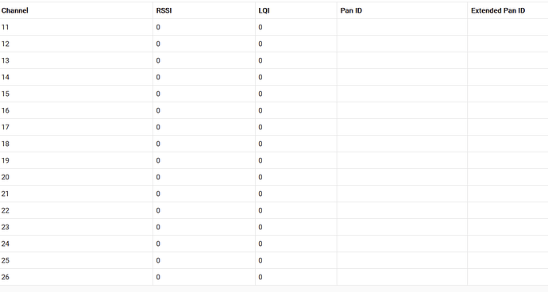Select the channel 16 row

(274, 110)
